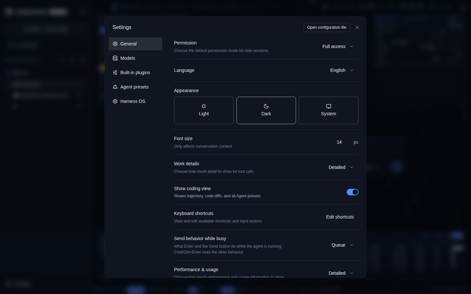The width and height of the screenshot is (471, 294).
Task: Choose the Dark appearance option
Action: pos(266,110)
